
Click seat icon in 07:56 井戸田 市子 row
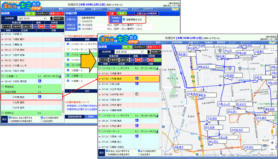[137, 94]
